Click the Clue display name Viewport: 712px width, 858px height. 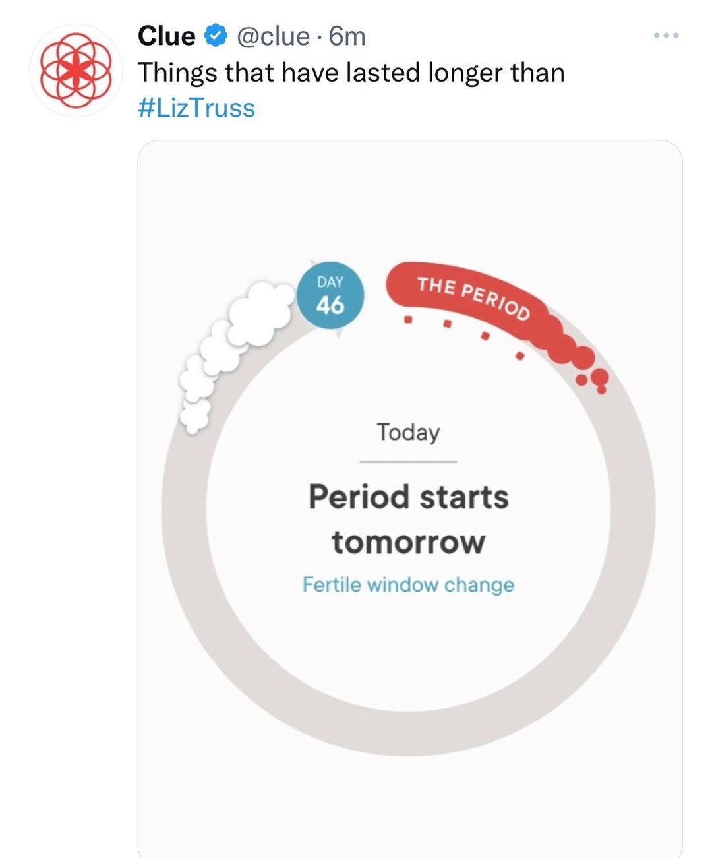tap(166, 36)
